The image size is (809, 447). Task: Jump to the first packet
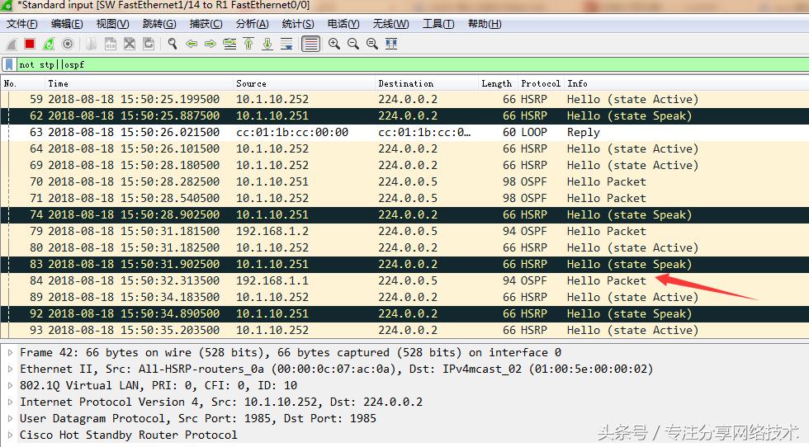click(x=248, y=44)
